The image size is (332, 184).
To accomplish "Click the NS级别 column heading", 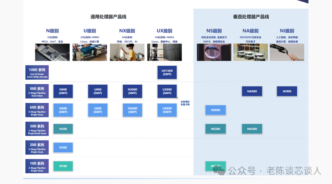I will 214,31.
